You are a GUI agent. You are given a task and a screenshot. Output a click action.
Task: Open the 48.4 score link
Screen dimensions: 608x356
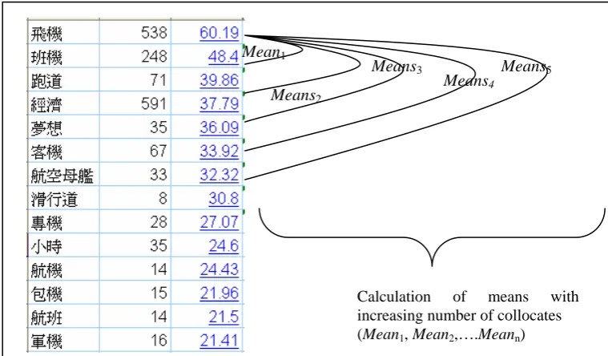[223, 57]
